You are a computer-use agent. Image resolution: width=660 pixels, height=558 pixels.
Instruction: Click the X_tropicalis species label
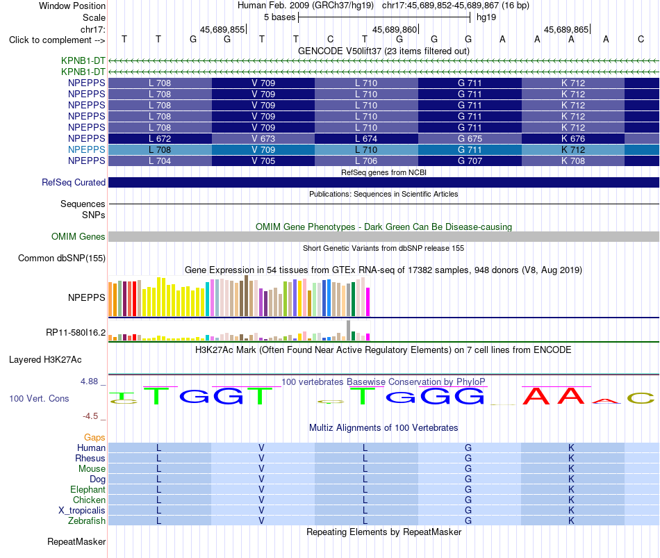pos(82,511)
